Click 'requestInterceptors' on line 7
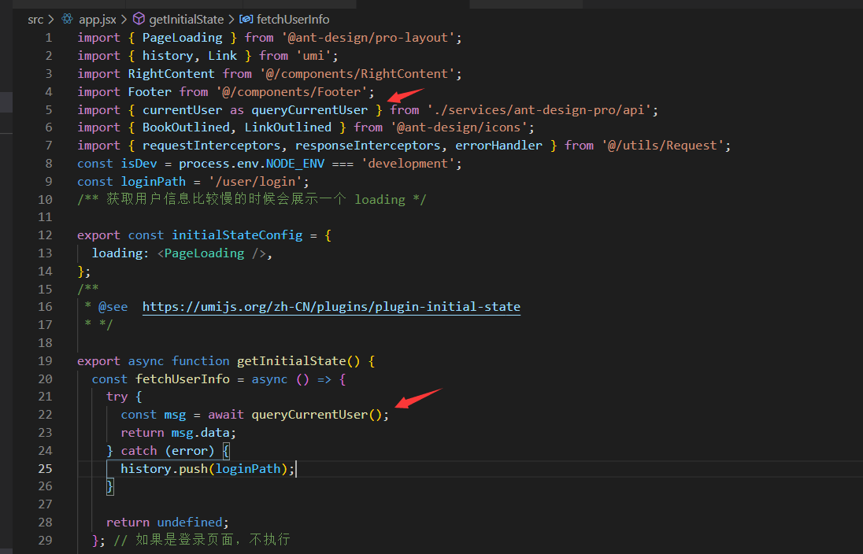This screenshot has height=554, width=863. point(211,146)
